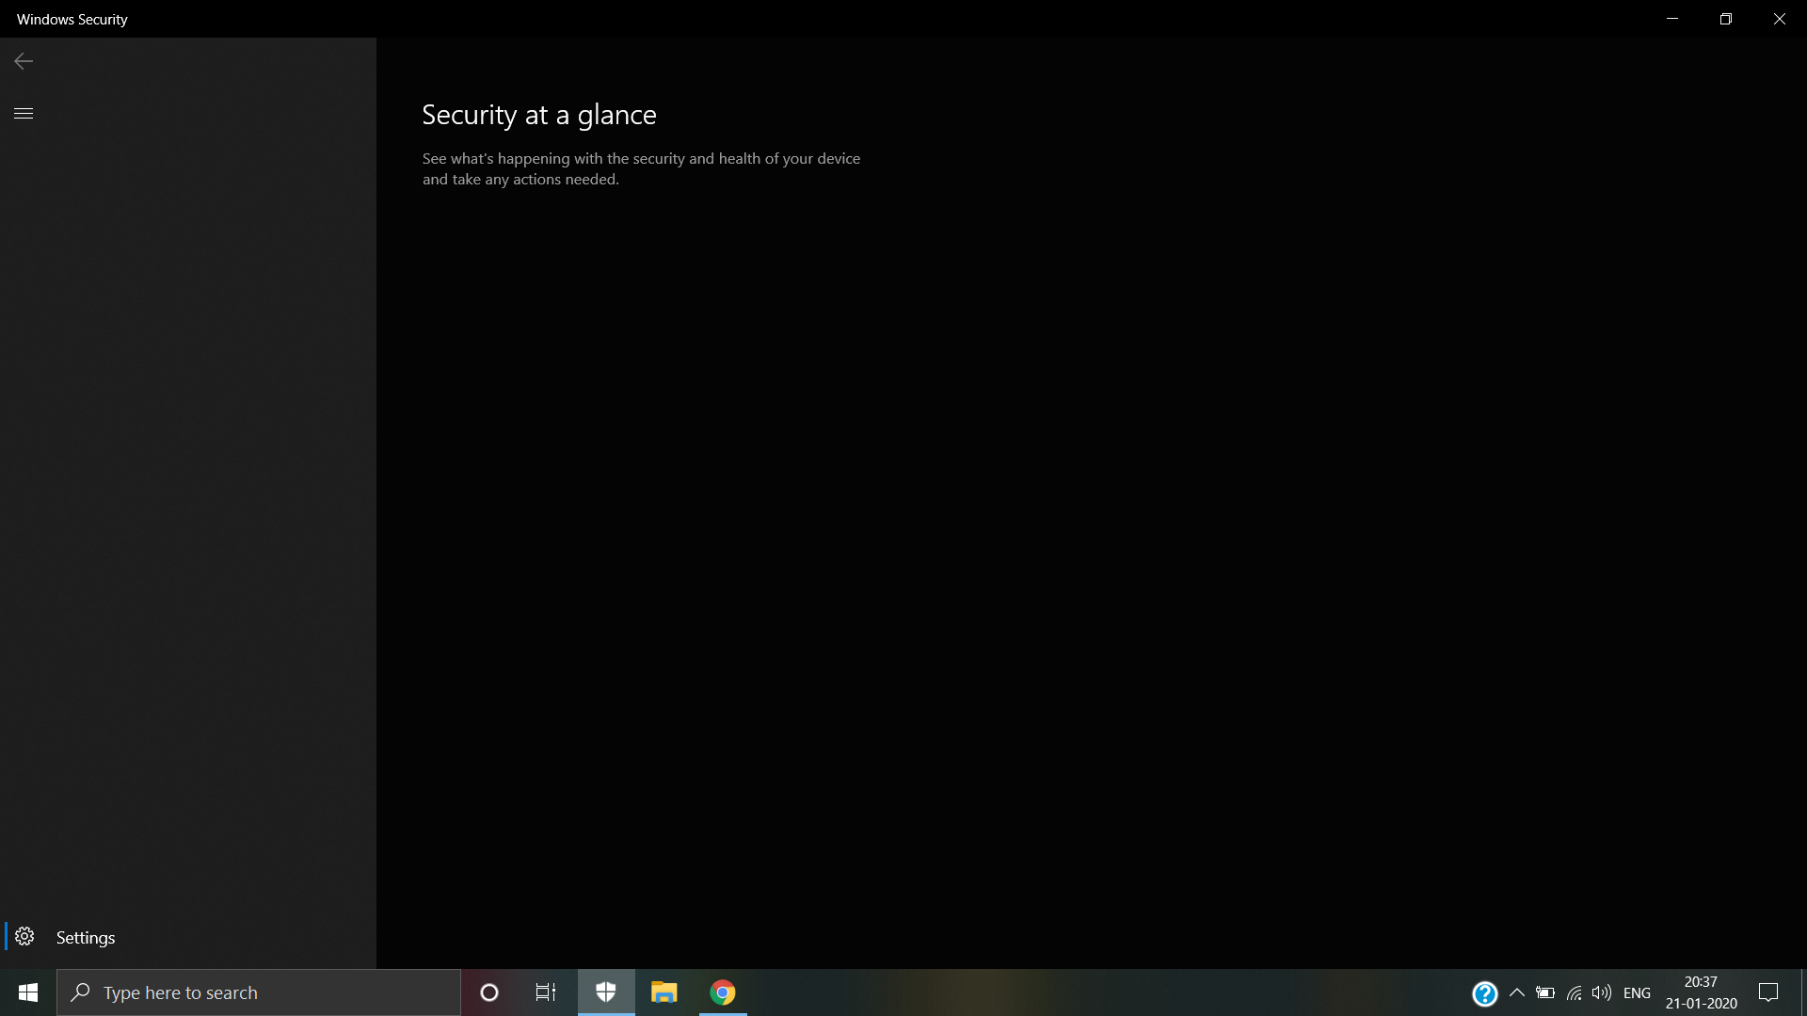The image size is (1807, 1016).
Task: Open the Windows Start menu
Action: [28, 992]
